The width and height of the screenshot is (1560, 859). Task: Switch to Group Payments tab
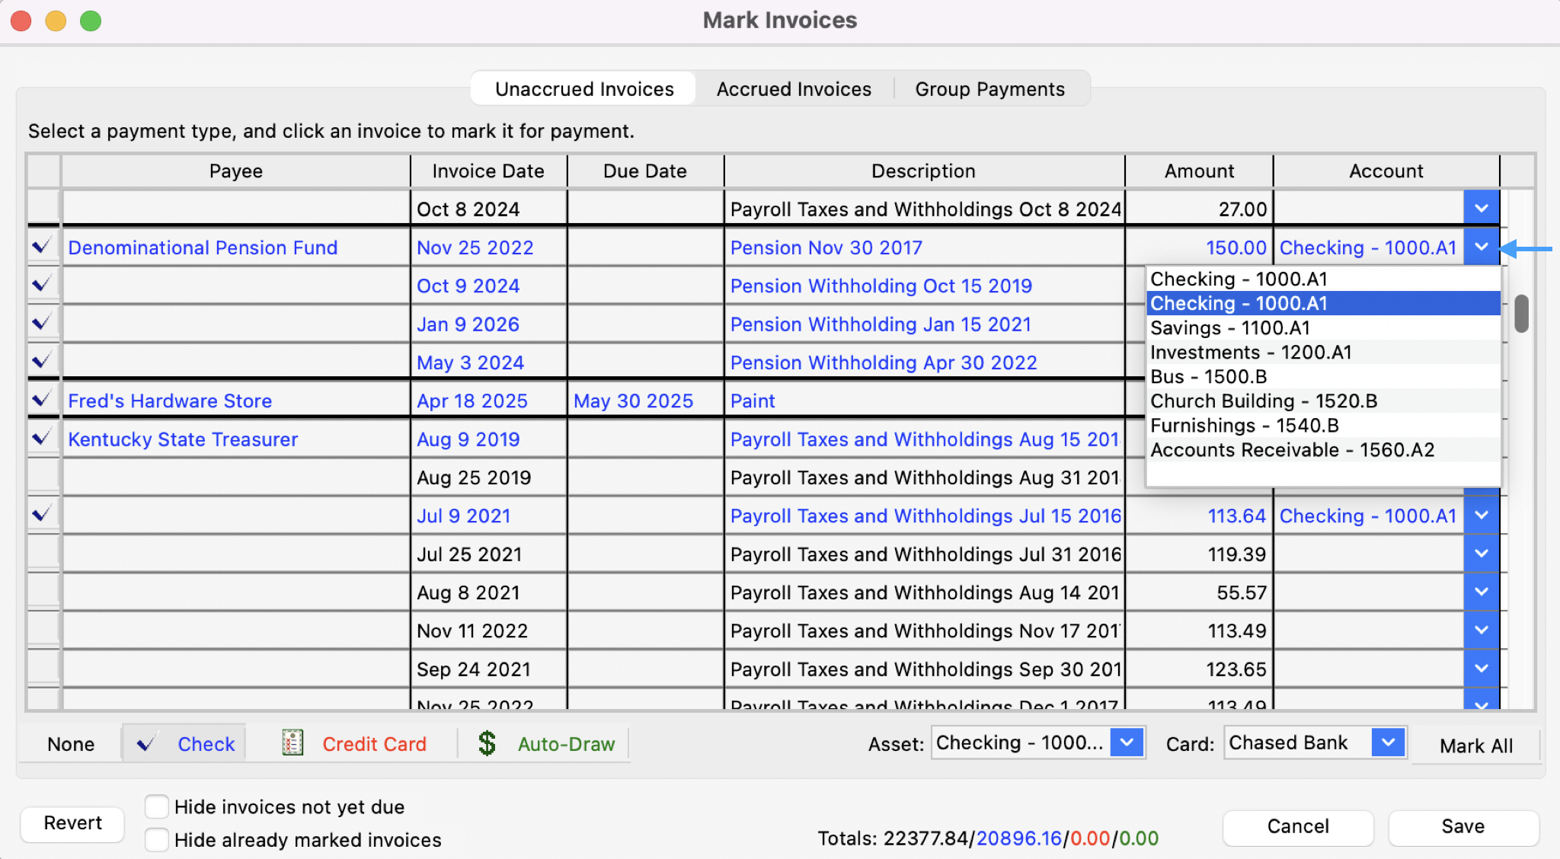989,89
